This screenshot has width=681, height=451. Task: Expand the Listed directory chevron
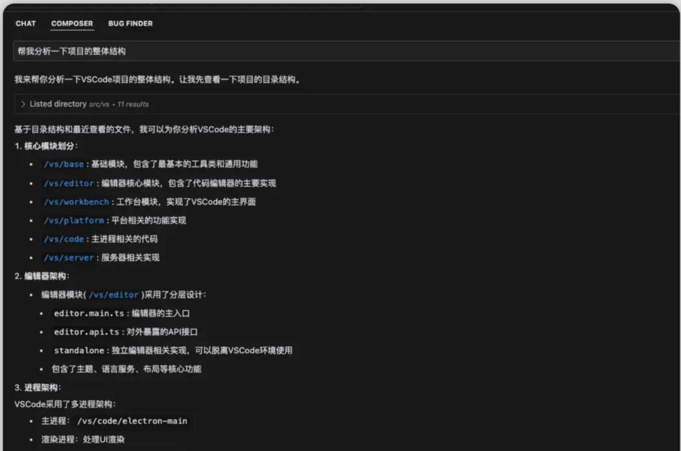(x=23, y=104)
